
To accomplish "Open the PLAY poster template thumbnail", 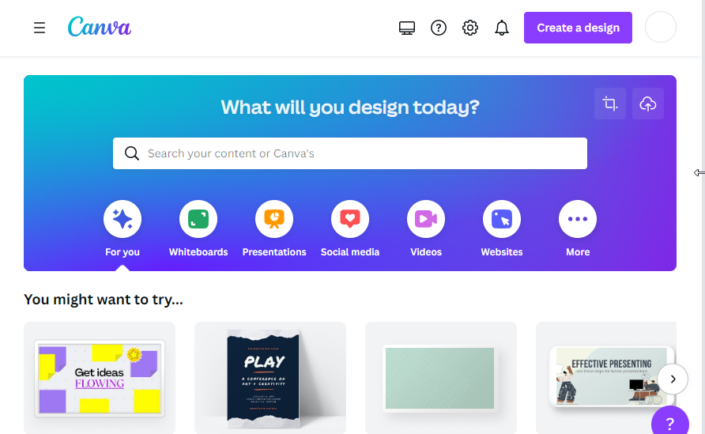I will (270, 378).
